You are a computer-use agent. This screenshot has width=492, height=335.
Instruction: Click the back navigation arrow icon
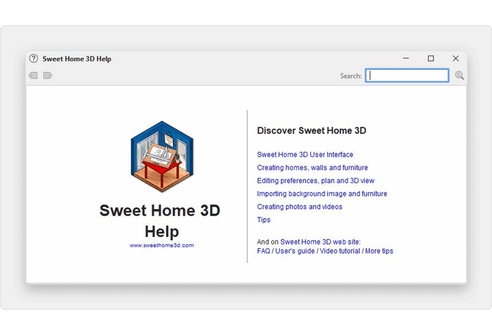(33, 76)
